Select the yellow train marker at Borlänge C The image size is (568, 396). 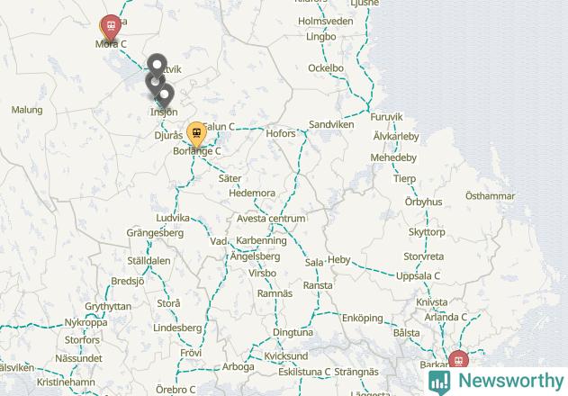pyautogui.click(x=197, y=134)
